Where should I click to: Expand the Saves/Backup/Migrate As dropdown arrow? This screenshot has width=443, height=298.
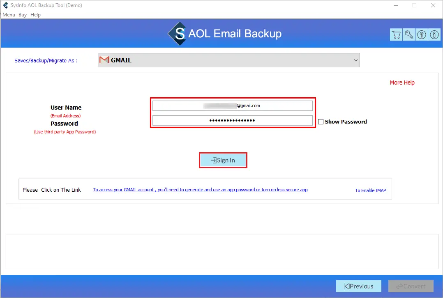pos(356,60)
